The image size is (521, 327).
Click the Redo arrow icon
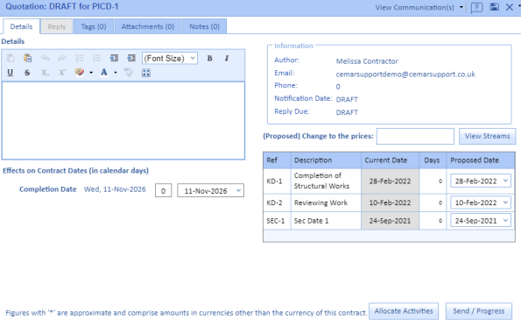pos(62,58)
